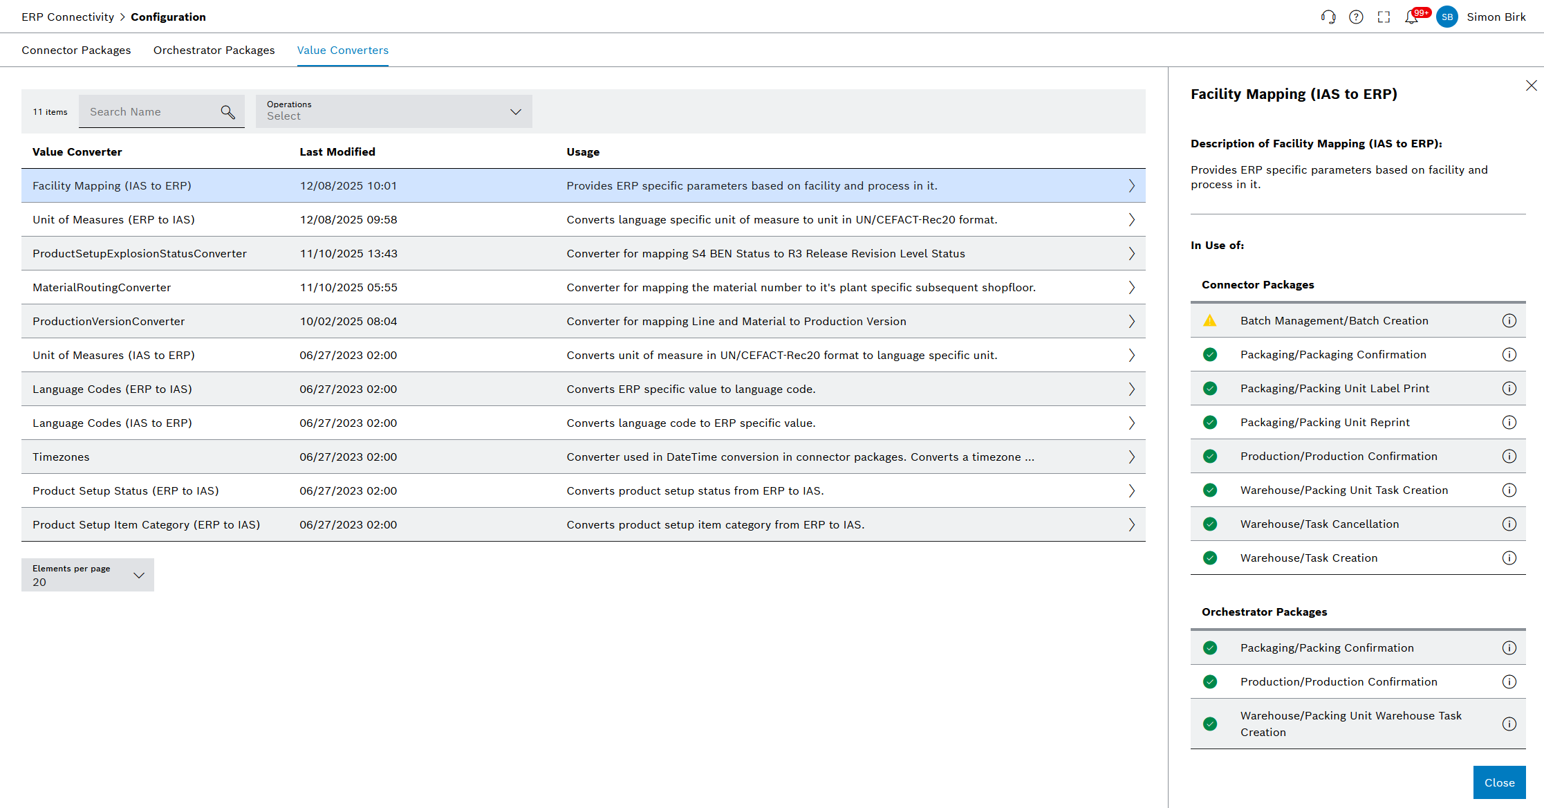Image resolution: width=1544 pixels, height=808 pixels.
Task: Open the info icon for Warehouse/Packing Unit Warehouse Task Creation
Action: pyautogui.click(x=1509, y=724)
